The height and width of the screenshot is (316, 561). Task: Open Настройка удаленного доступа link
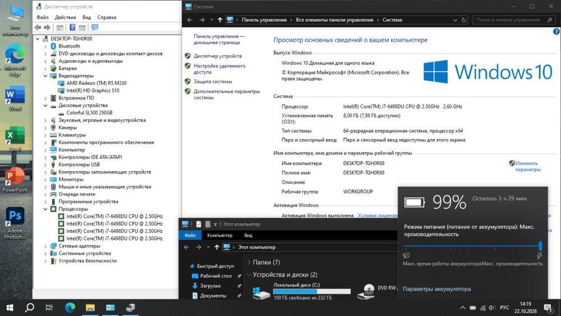(x=220, y=68)
